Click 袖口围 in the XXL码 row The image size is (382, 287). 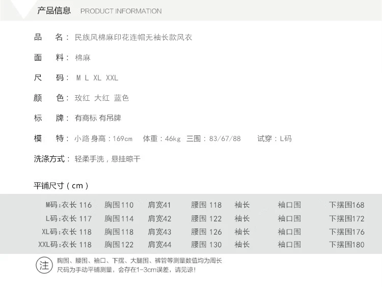click(x=289, y=244)
